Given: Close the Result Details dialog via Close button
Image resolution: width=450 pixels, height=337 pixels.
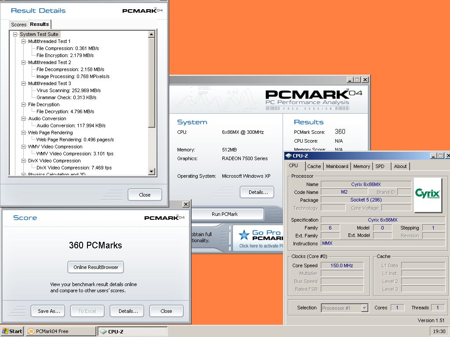Looking at the screenshot, I should click(x=145, y=195).
